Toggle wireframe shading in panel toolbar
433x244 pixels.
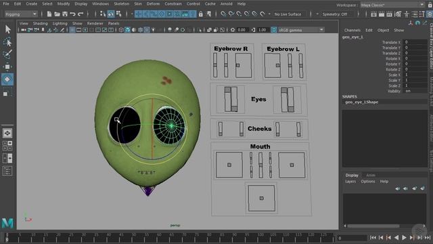[x=121, y=30]
